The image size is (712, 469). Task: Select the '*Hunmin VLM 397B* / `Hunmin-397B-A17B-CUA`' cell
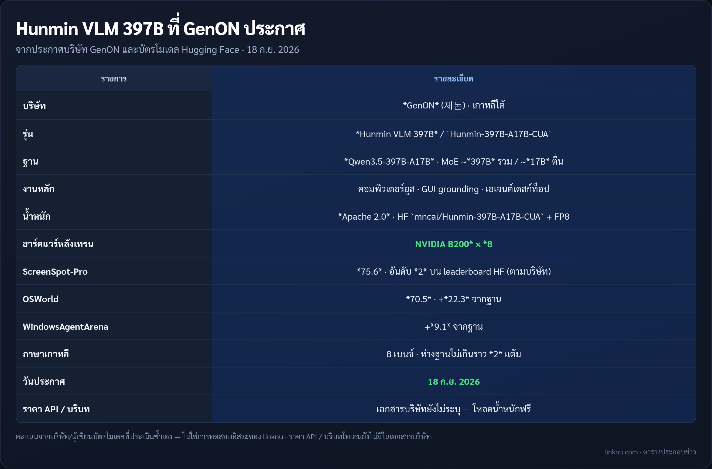454,134
